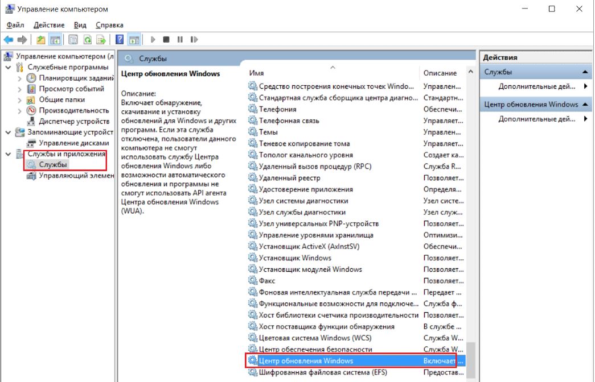Collapse the Запоминающие устройства node
This screenshot has height=382, width=595.
pyautogui.click(x=8, y=132)
